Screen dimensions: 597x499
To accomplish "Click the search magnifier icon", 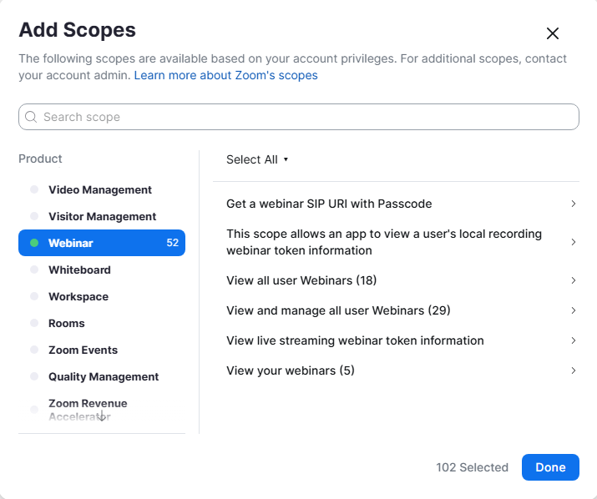I will point(31,117).
